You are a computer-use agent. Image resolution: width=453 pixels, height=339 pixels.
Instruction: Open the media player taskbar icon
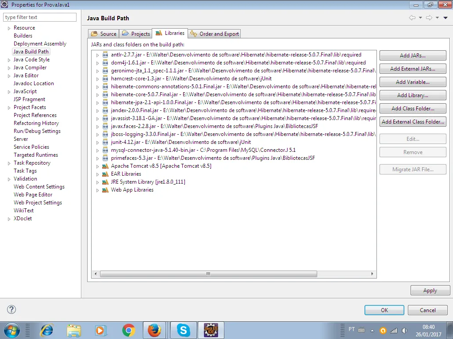click(x=101, y=330)
